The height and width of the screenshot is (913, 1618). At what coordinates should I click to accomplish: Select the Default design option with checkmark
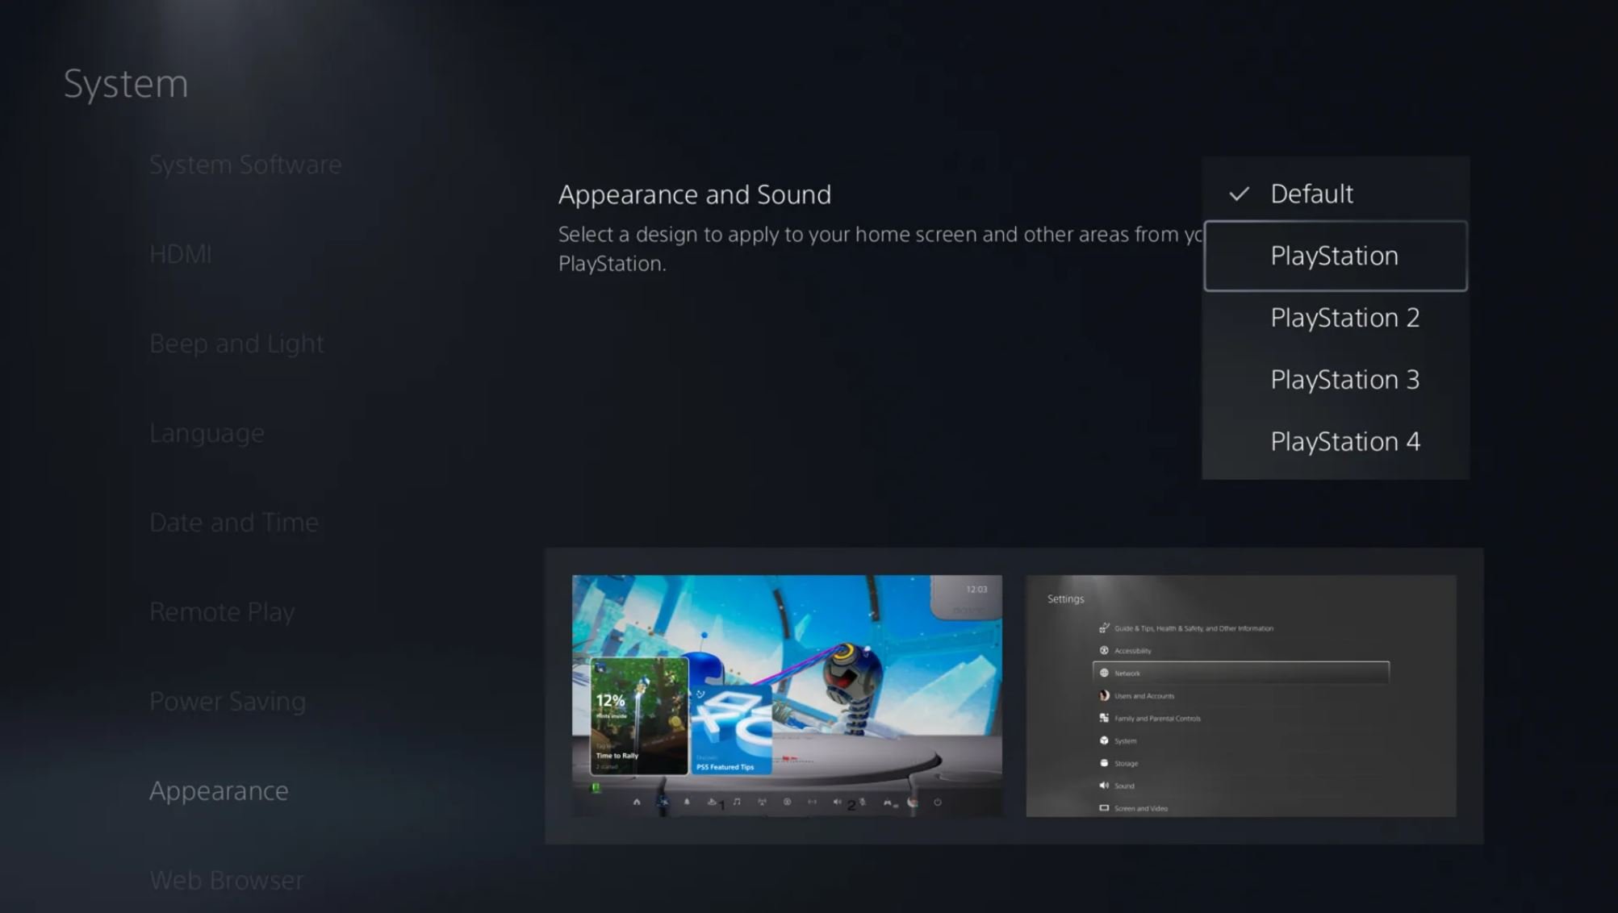[1311, 194]
